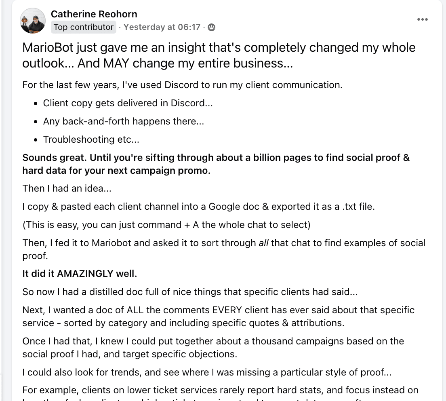Click Catherine Reohorn's profile picture
The height and width of the screenshot is (401, 446).
tap(33, 21)
